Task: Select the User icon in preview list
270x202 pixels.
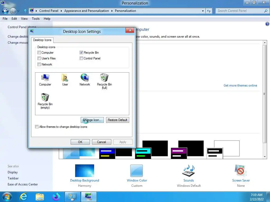Action: point(65,80)
